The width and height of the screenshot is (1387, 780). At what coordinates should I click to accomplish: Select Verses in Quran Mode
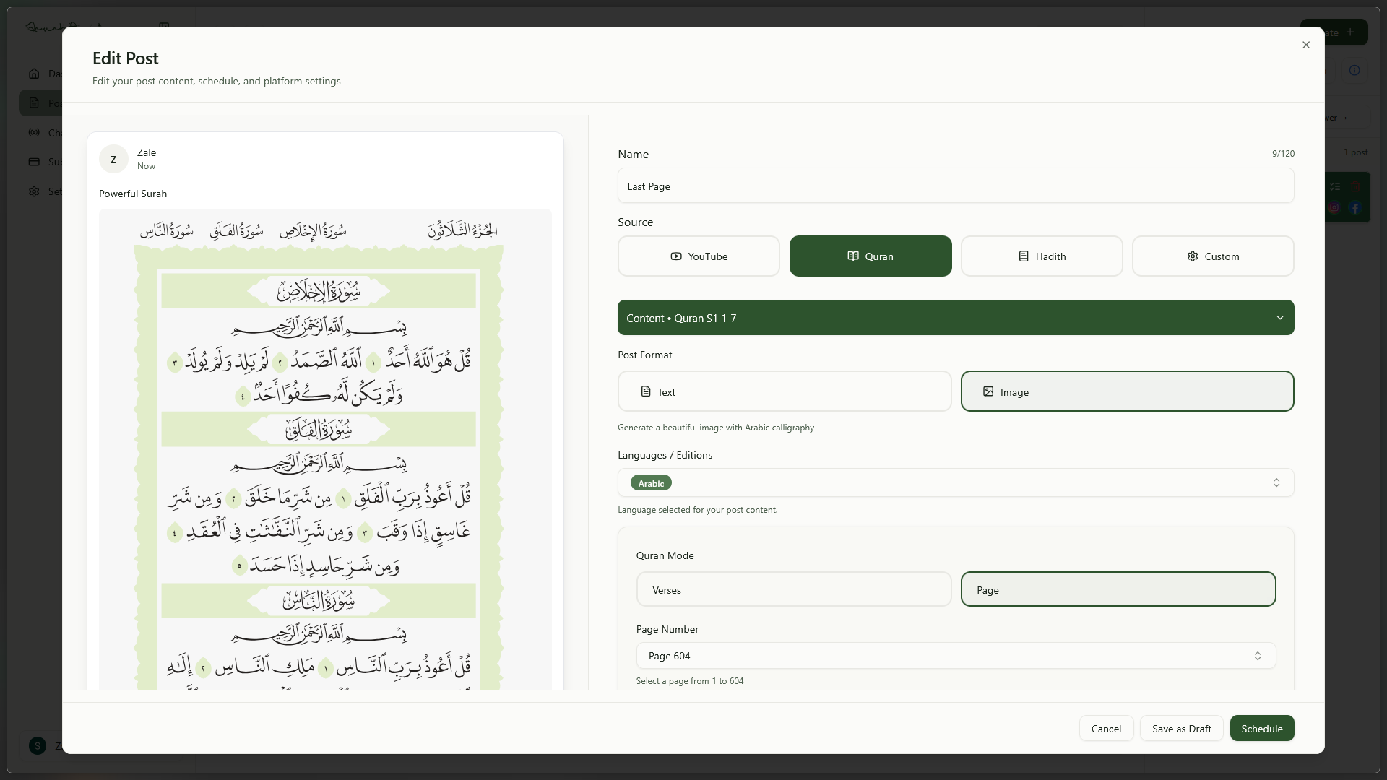tap(793, 589)
